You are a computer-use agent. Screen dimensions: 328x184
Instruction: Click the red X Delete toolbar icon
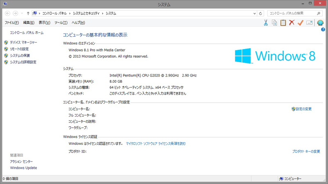coord(292,22)
